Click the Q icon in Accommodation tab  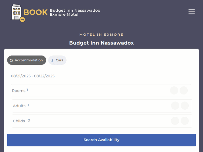(11, 60)
